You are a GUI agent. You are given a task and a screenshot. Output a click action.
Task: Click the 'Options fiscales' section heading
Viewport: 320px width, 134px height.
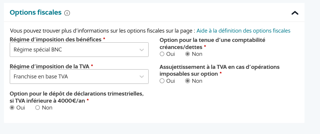click(x=35, y=12)
